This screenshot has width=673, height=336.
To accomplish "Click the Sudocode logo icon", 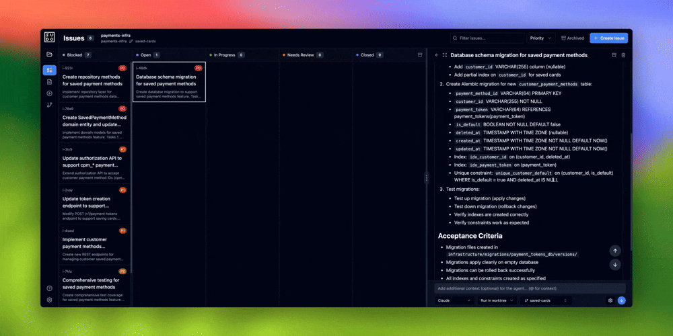I will 49,37.
